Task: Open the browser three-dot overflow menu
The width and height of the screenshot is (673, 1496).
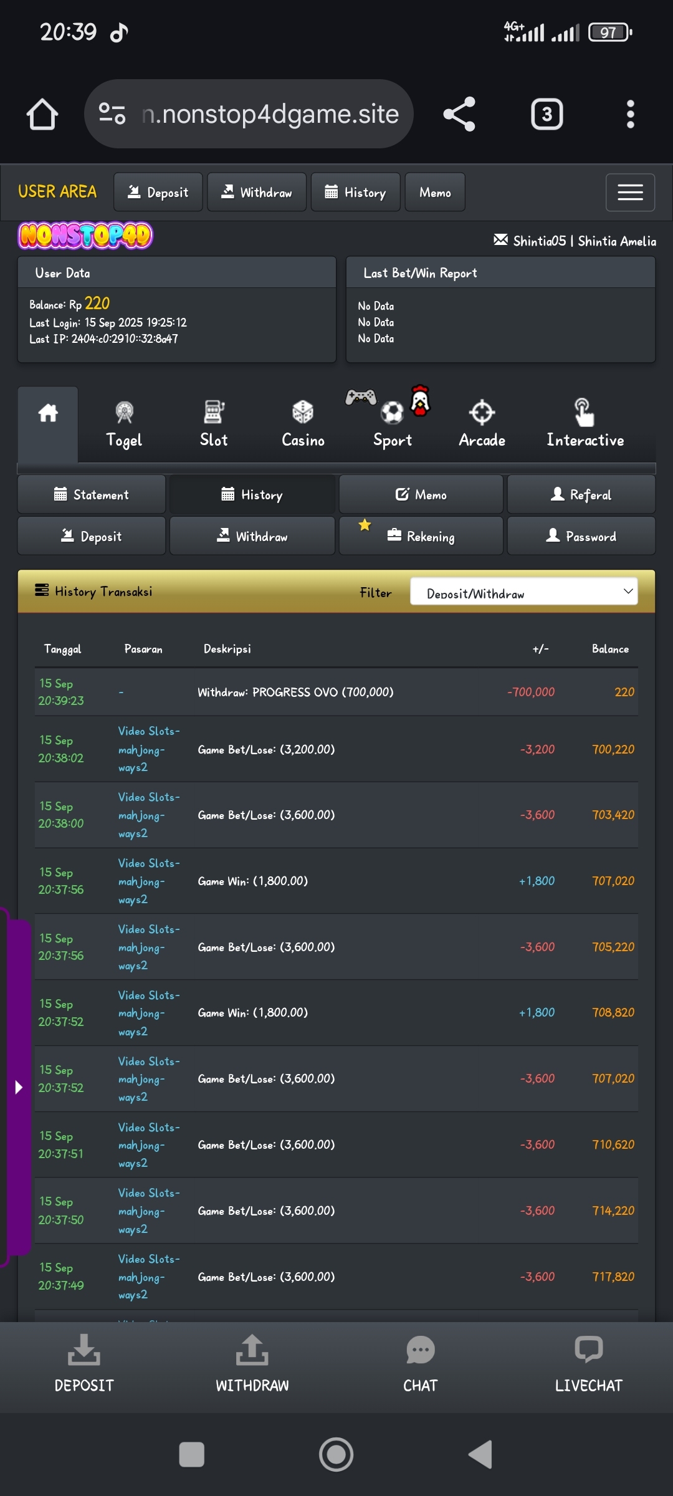Action: pos(630,115)
